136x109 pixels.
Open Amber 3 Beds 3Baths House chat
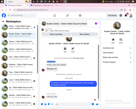tap(18, 27)
